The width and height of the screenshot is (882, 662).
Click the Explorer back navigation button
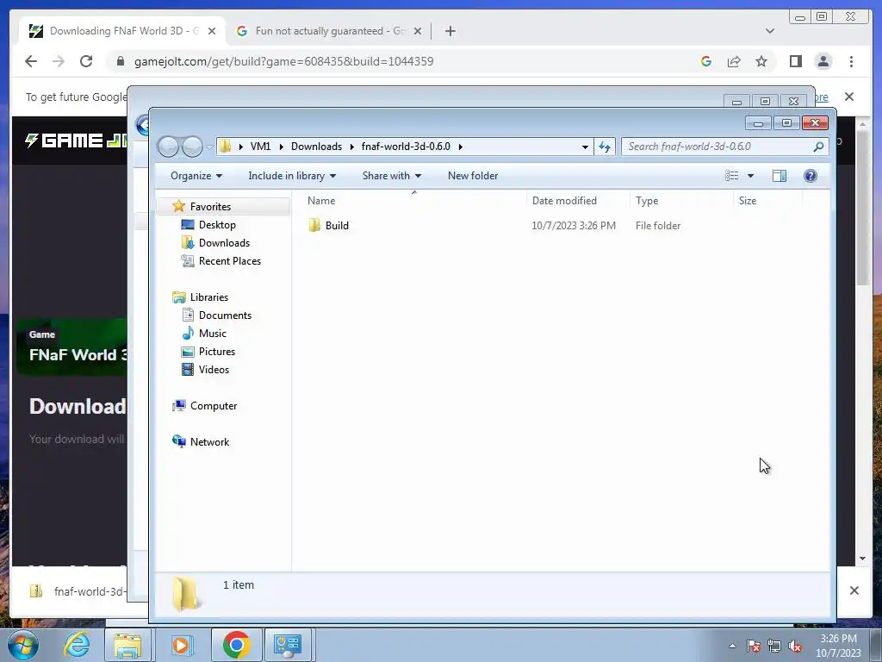tap(168, 147)
